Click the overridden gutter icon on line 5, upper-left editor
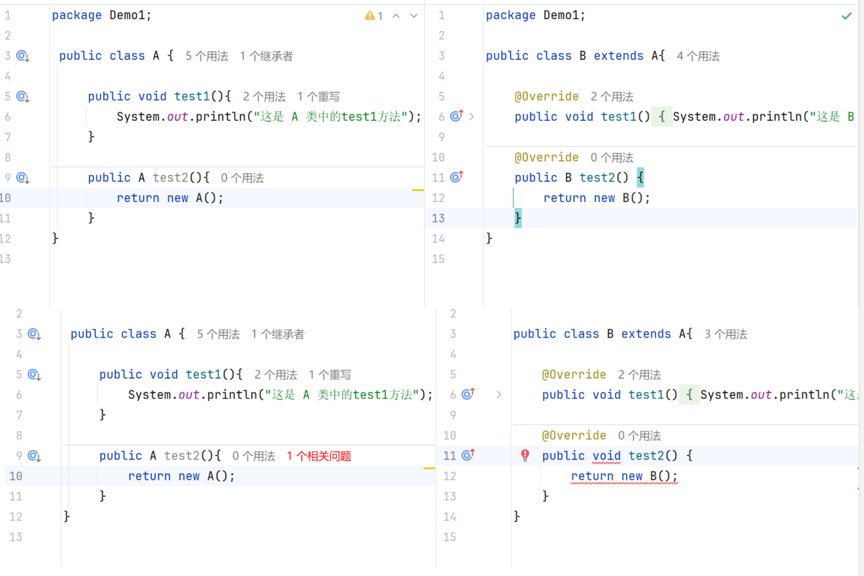864x576 pixels. (x=22, y=96)
